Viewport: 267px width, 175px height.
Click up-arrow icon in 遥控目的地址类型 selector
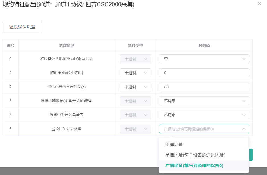coord(244,129)
